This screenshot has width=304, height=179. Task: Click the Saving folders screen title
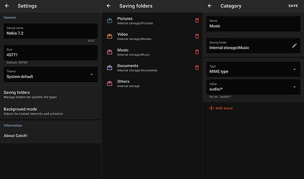tap(136, 6)
